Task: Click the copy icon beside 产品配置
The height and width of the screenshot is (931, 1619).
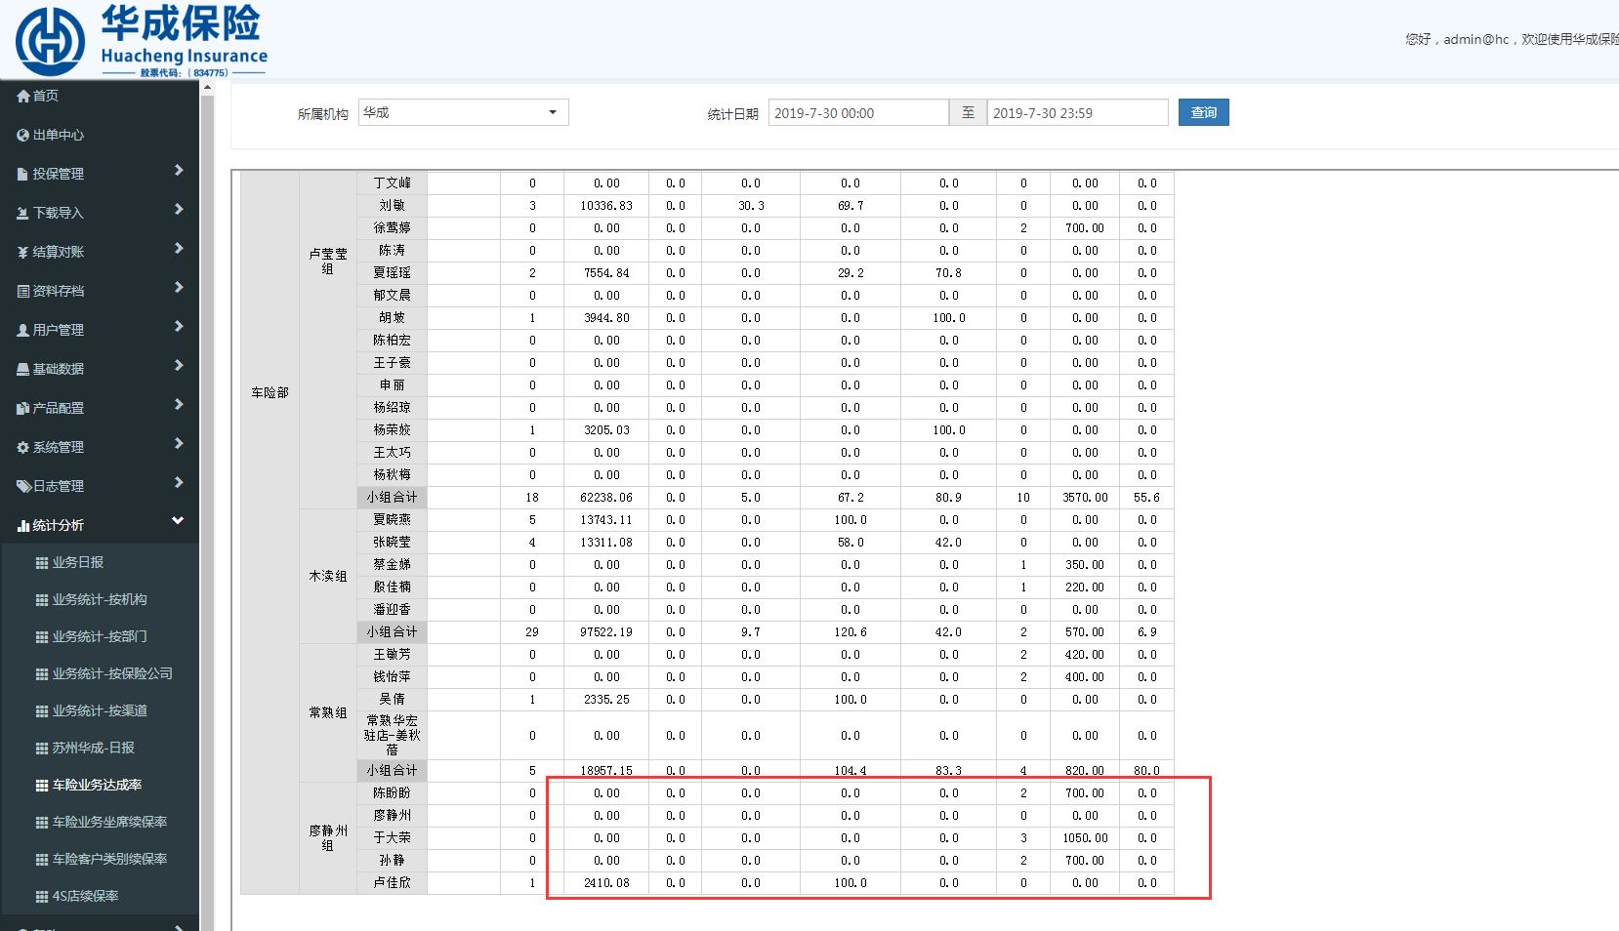Action: click(x=23, y=408)
